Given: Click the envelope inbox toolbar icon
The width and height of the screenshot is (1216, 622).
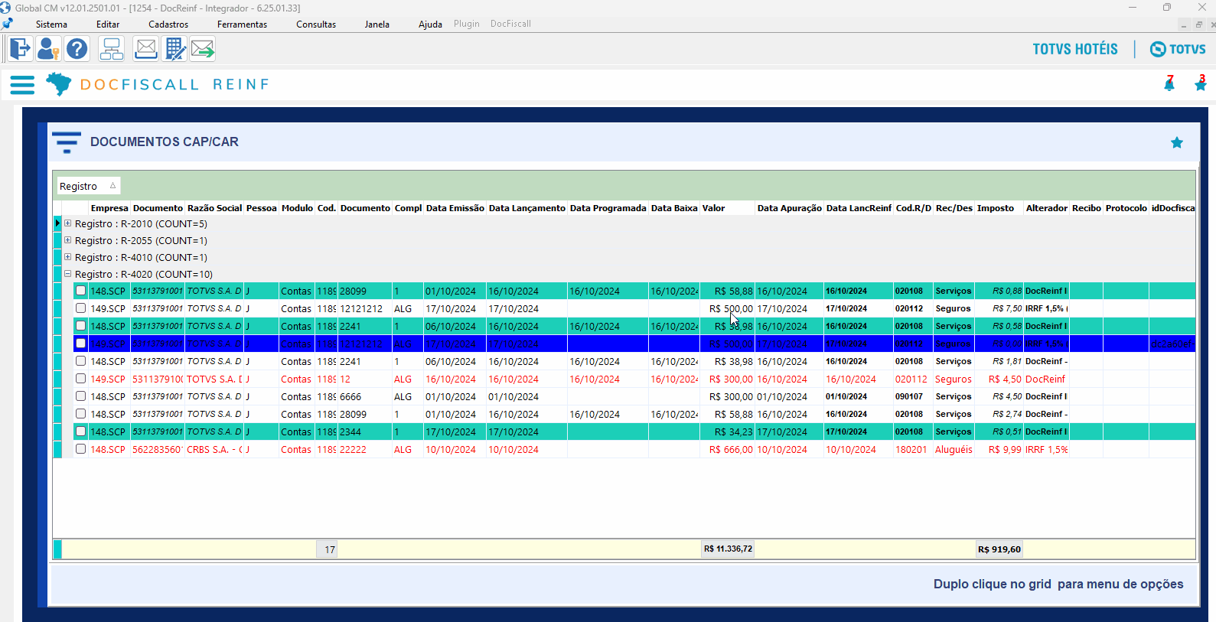Looking at the screenshot, I should click(145, 49).
